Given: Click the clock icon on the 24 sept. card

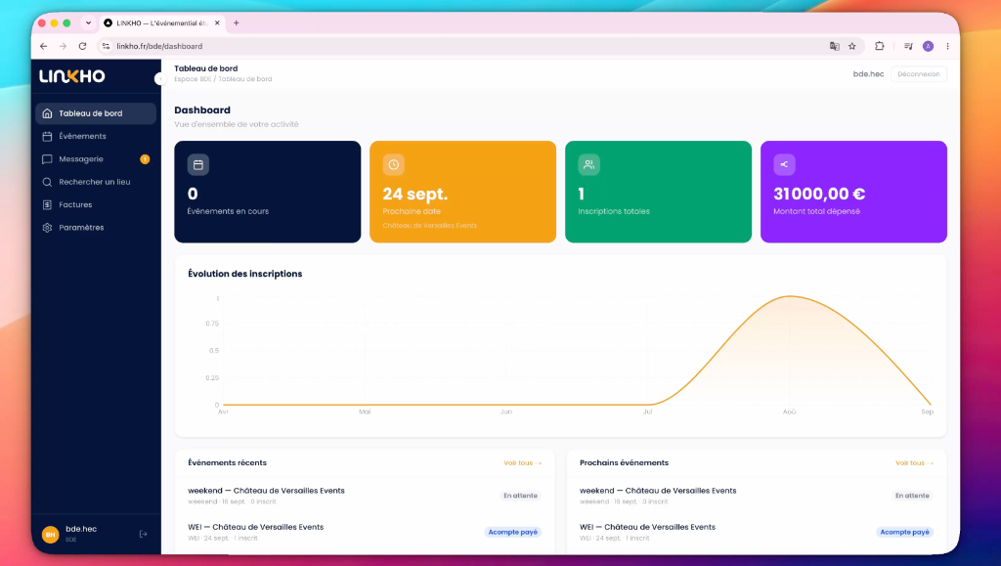Looking at the screenshot, I should coord(393,164).
